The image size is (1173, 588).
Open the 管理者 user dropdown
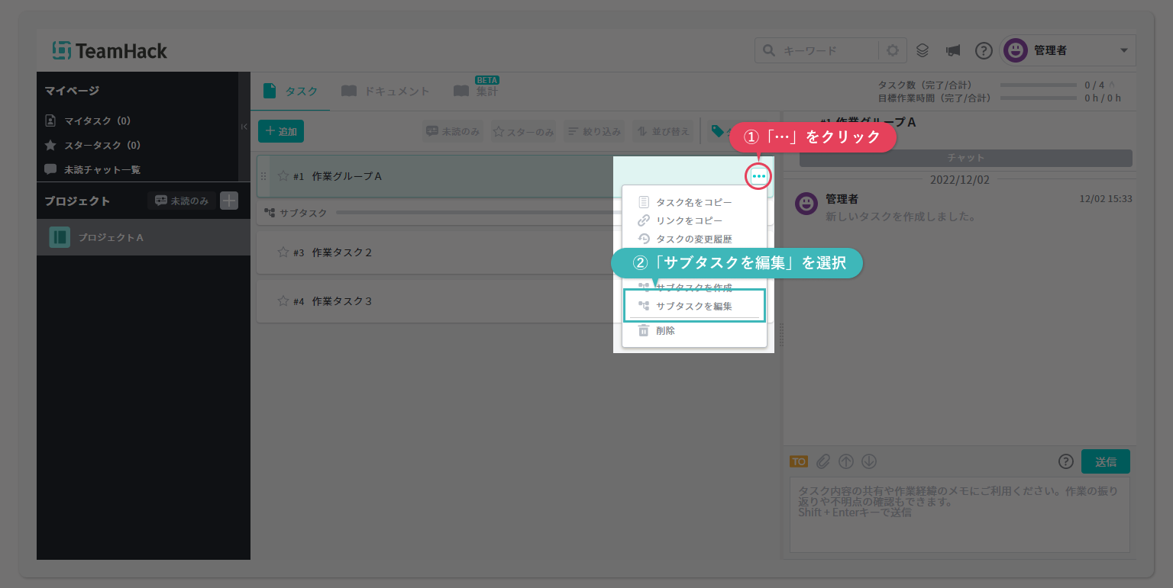pyautogui.click(x=1068, y=51)
